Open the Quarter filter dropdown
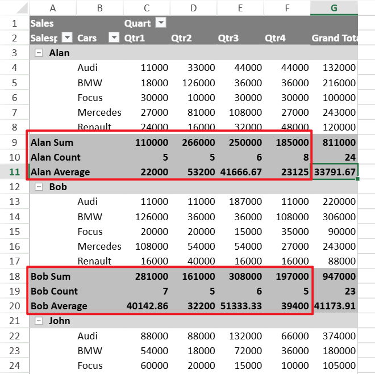Viewport: 375px width, 374px height. 161,23
